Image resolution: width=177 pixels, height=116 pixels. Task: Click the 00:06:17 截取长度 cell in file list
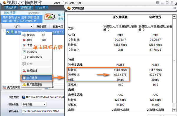(x=58, y=32)
